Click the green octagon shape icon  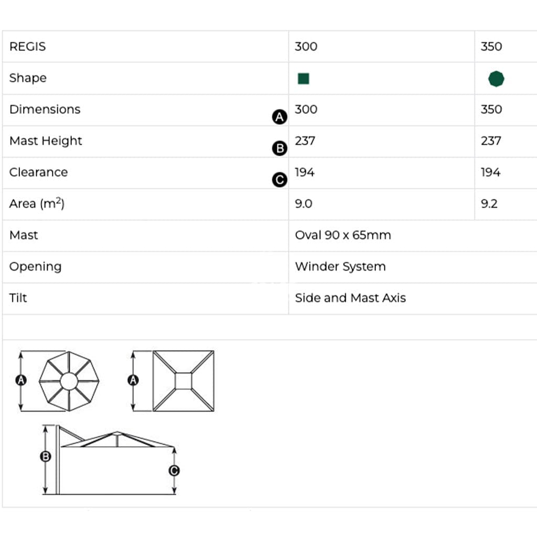point(496,79)
